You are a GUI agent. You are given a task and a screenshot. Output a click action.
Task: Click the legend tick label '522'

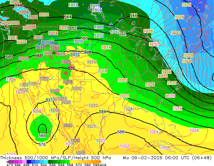coord(44,165)
